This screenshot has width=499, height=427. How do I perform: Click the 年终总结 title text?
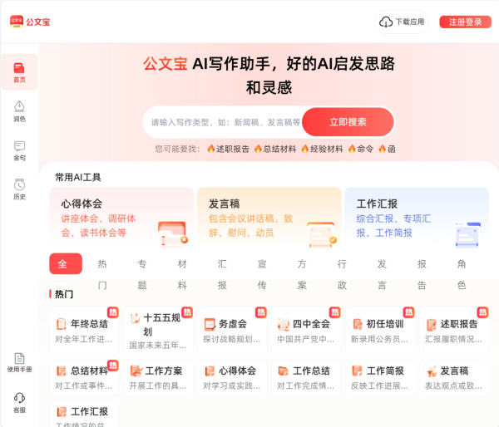tap(89, 324)
